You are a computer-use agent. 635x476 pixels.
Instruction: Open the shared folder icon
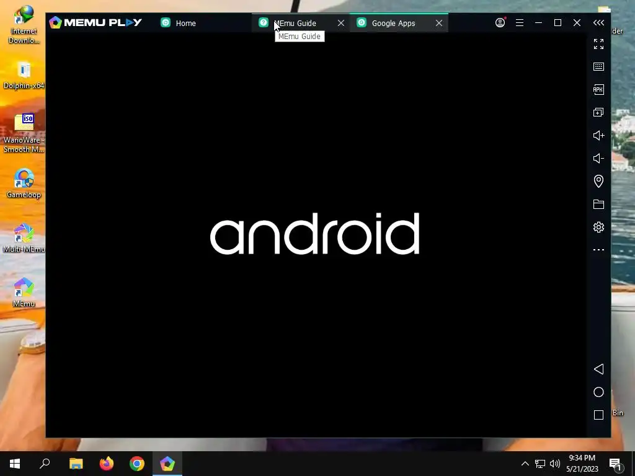(x=598, y=204)
